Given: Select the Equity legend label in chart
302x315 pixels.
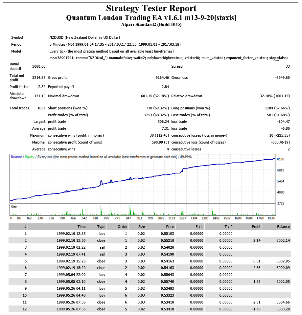Looking at the screenshot, I should pos(30,157).
